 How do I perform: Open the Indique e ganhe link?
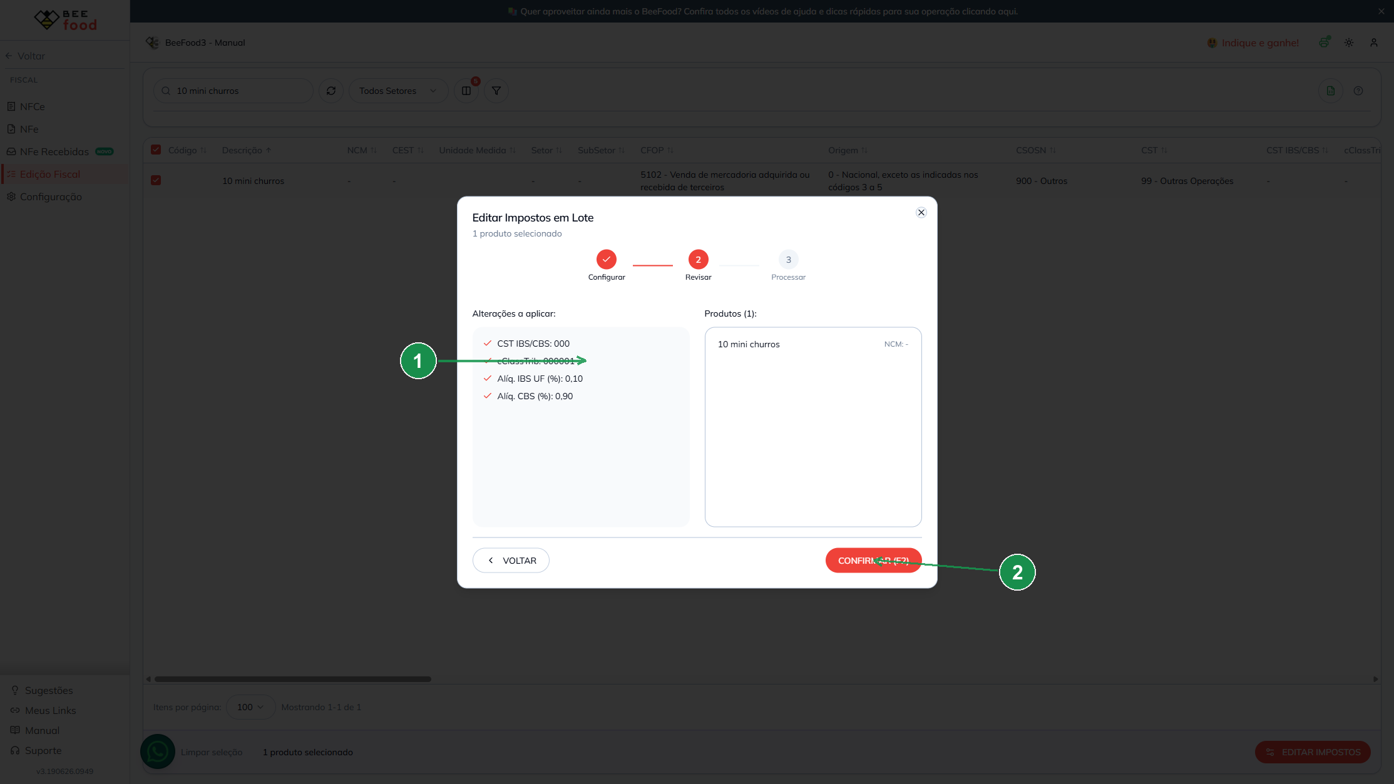[1253, 43]
